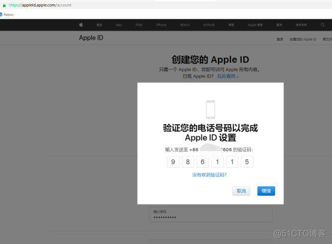The height and width of the screenshot is (244, 332).
Task: Click the blue 继续 button in dialog
Action: point(266,191)
